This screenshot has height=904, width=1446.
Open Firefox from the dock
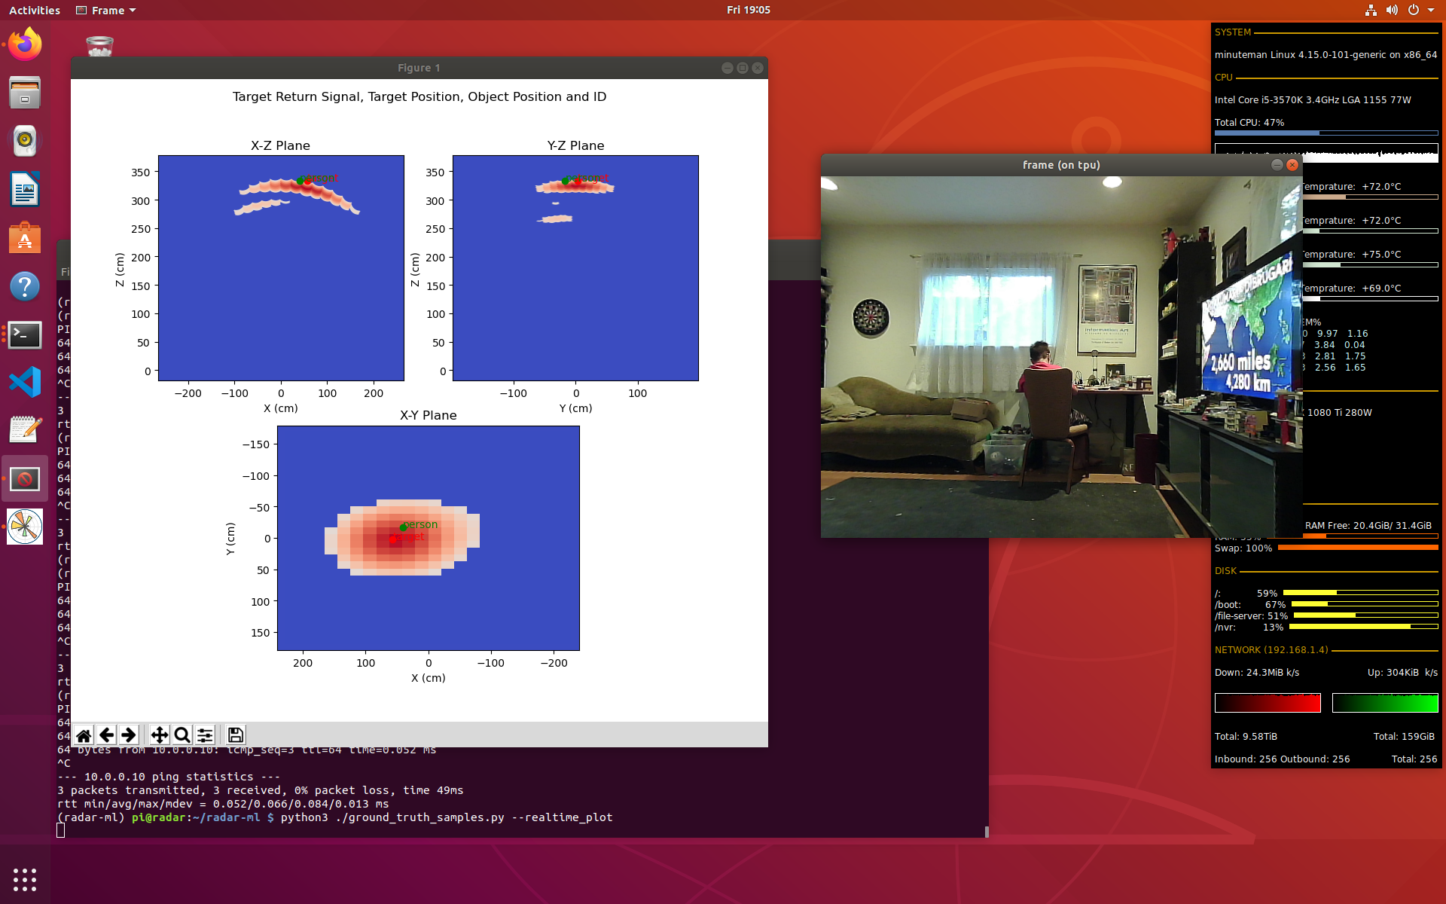(x=25, y=45)
